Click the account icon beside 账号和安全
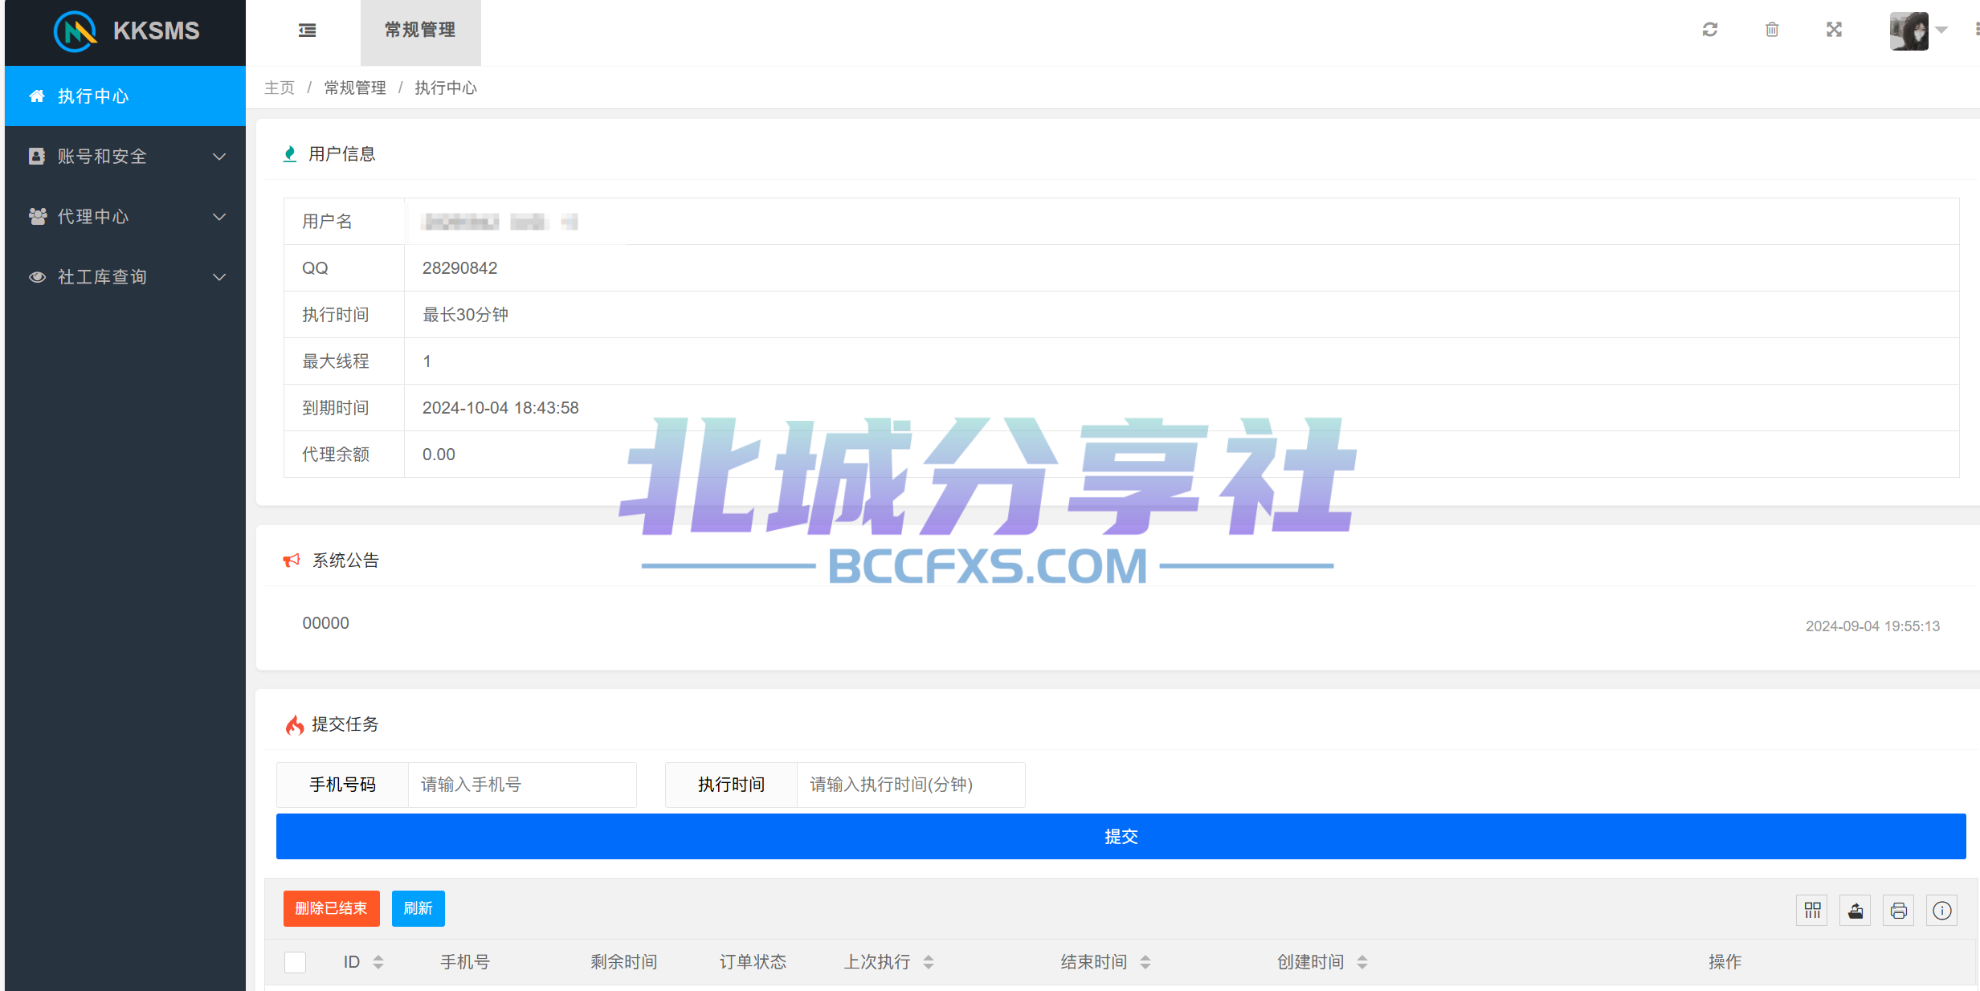The image size is (1980, 991). click(37, 157)
